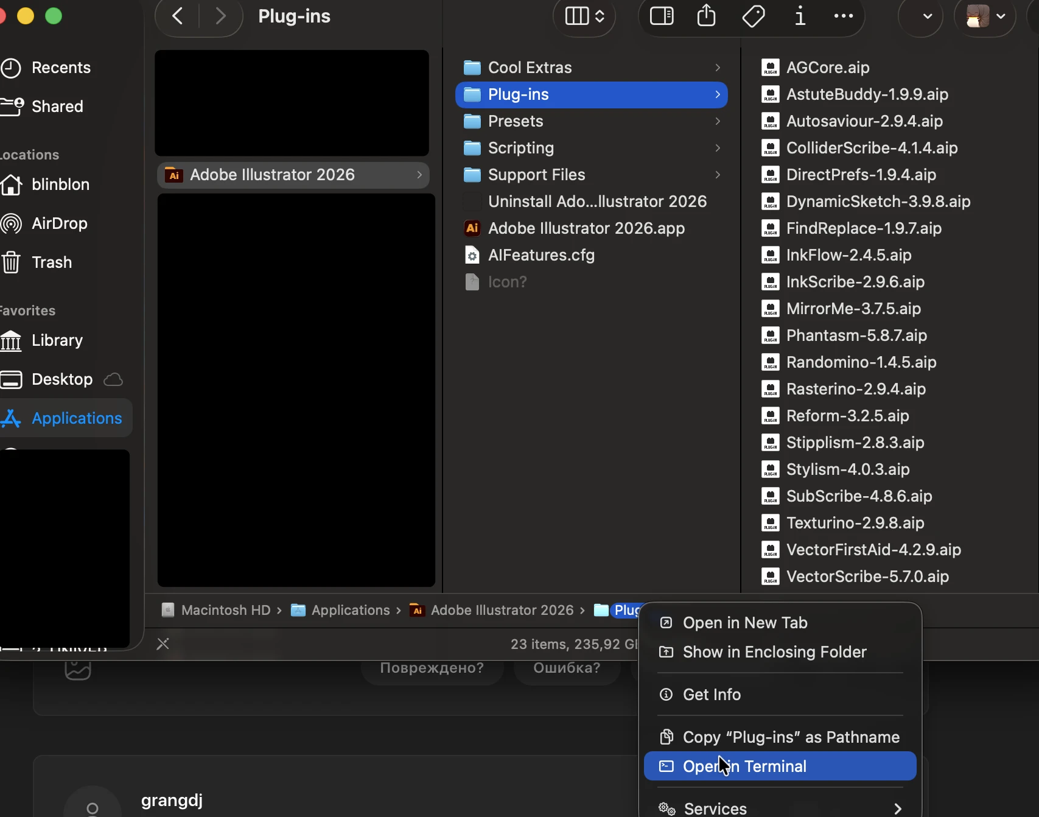Expand the Adobe Illustrator 2026 folder chevron

pyautogui.click(x=419, y=175)
